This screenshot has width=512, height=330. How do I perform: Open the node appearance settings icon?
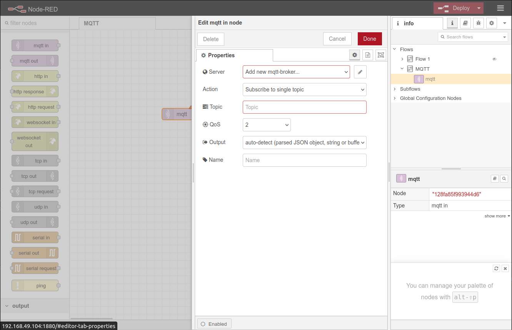tap(381, 55)
